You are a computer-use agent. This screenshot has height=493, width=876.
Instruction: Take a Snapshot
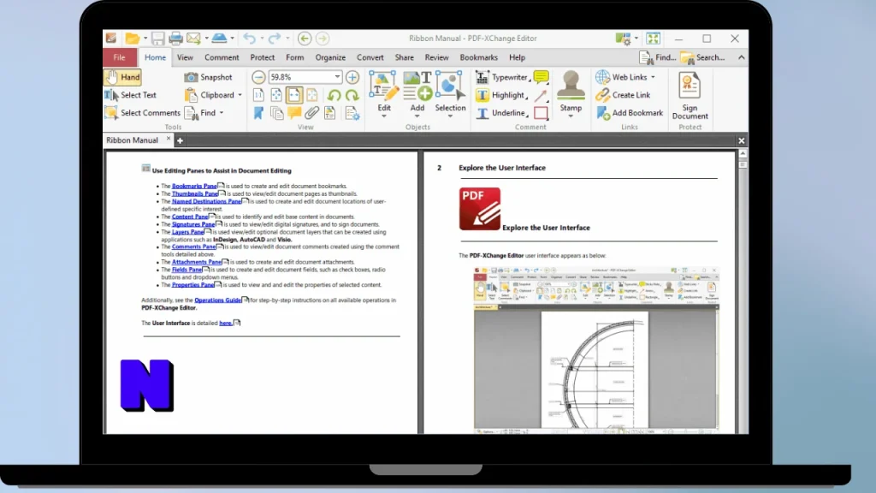pyautogui.click(x=208, y=77)
